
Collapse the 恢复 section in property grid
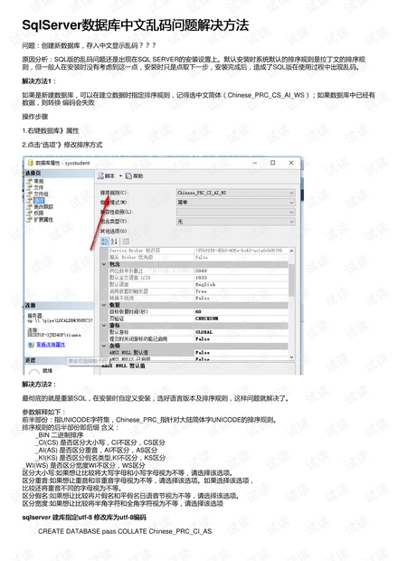(104, 305)
